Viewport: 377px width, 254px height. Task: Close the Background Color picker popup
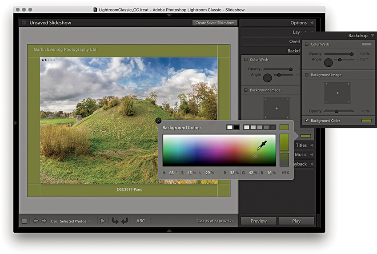point(159,121)
